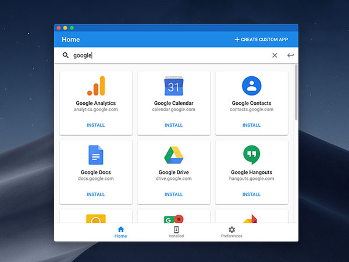Click the Google Contacts person icon
The height and width of the screenshot is (262, 349).
pos(251,86)
